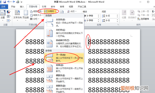155x93 pixels.
Task: Decrease spacing after with the down spinner
Action: pyautogui.click(x=117, y=21)
